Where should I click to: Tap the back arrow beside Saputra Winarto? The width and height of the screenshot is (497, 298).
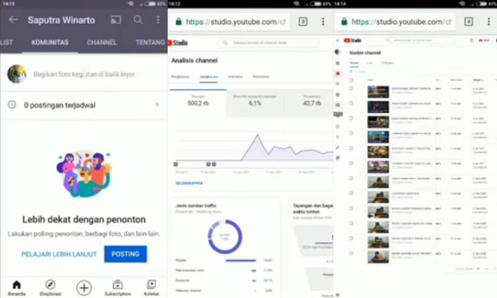click(13, 19)
